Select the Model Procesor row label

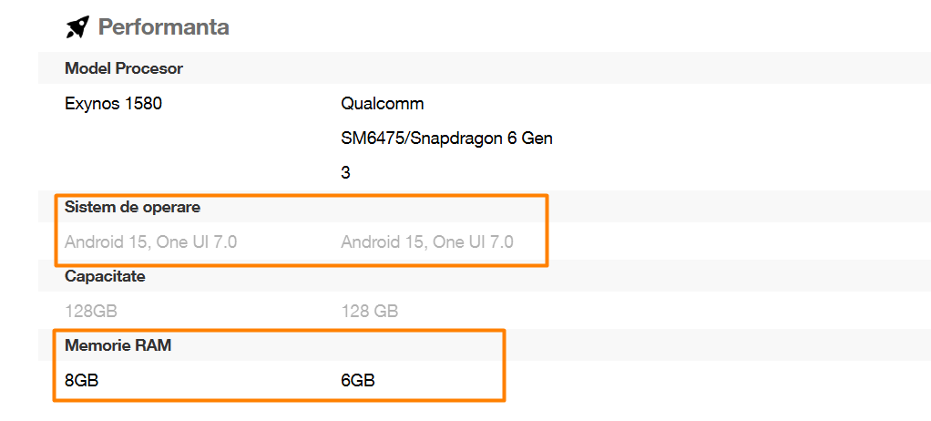124,69
